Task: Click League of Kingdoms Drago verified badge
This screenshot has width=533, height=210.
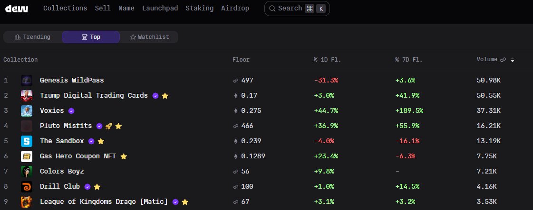Action: point(175,202)
